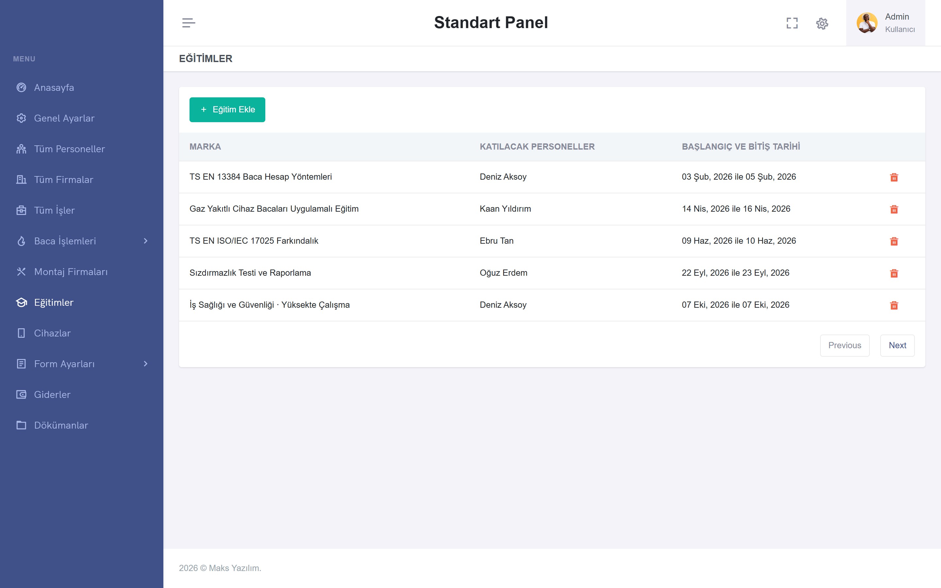Click the BAŞLANGIÇ VE BİTİŞ TARİHİ header
Image resolution: width=941 pixels, height=588 pixels.
[x=741, y=147]
